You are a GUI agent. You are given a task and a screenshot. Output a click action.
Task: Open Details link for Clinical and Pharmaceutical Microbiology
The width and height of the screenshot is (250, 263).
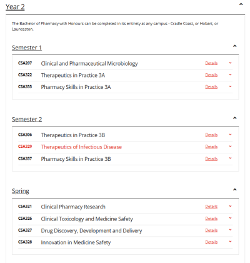coord(211,63)
